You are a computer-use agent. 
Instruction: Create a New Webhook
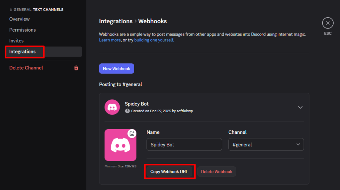(x=117, y=68)
